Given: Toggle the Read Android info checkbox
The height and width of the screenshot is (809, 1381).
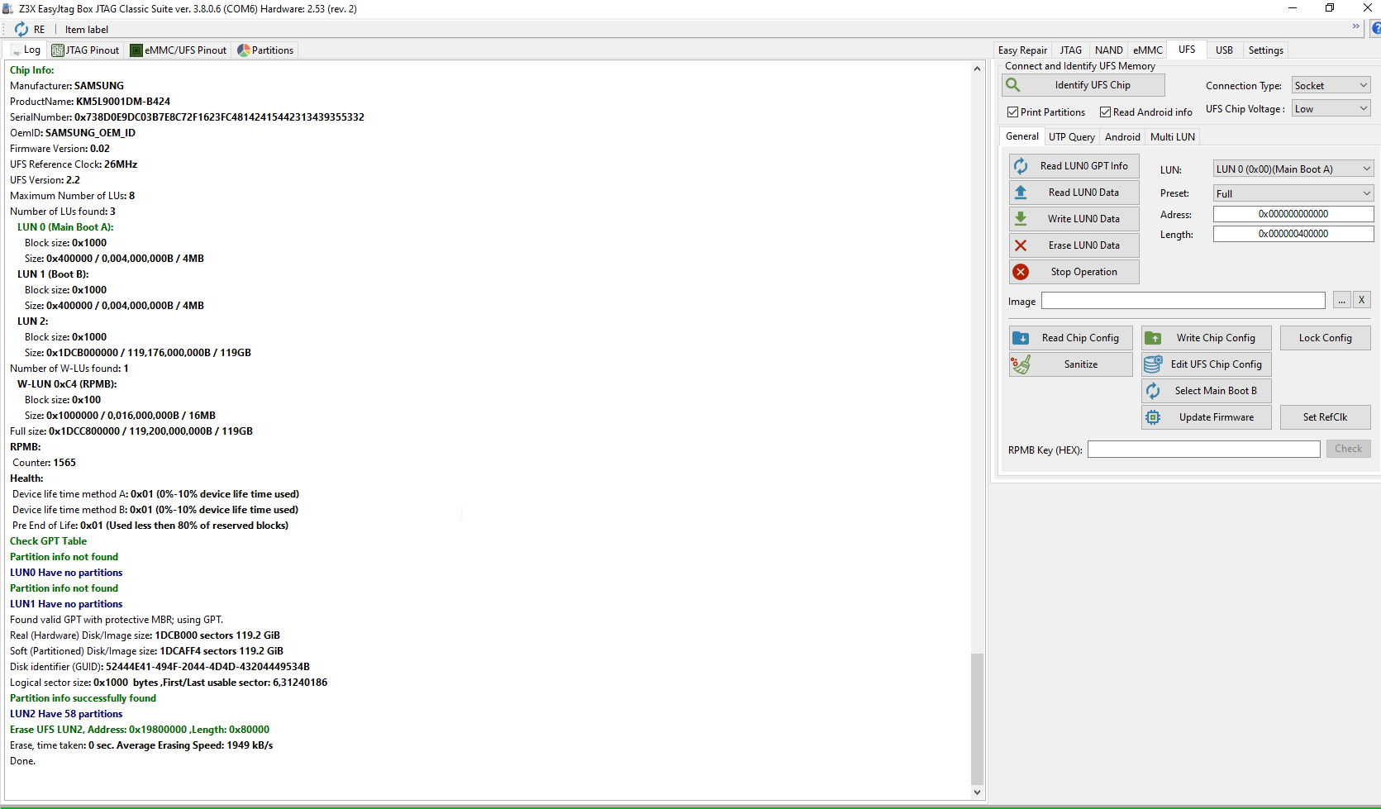Looking at the screenshot, I should click(1105, 112).
